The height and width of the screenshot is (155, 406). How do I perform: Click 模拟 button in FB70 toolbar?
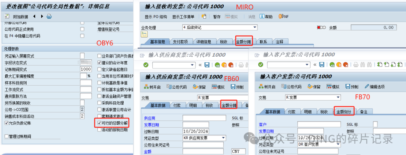(x=333, y=87)
